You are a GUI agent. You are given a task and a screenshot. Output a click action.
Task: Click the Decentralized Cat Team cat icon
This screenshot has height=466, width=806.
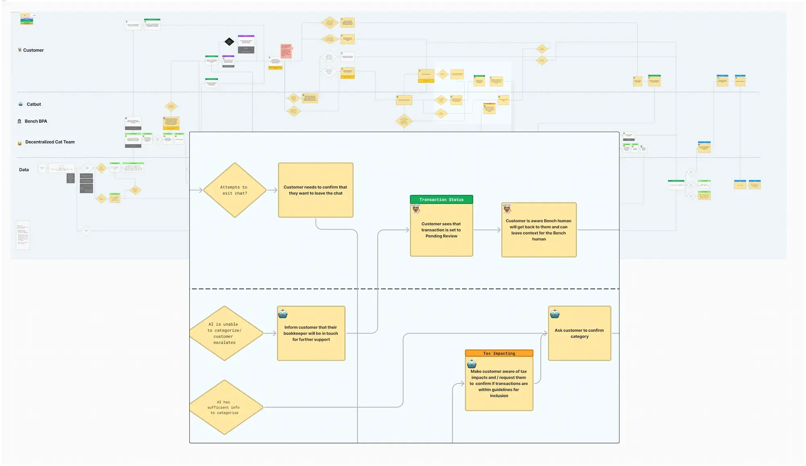coord(19,143)
